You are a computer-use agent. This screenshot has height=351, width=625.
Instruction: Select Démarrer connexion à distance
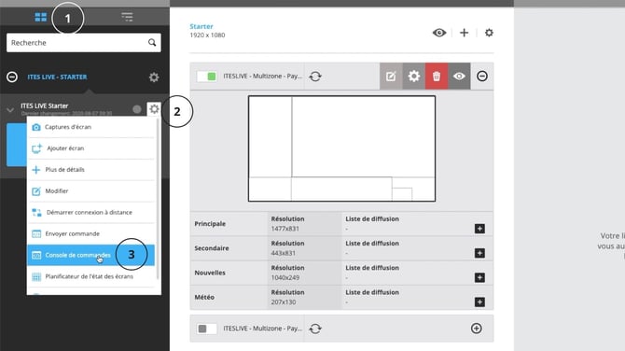pyautogui.click(x=90, y=212)
